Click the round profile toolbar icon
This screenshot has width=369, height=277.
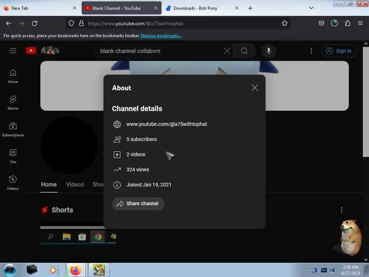click(334, 23)
